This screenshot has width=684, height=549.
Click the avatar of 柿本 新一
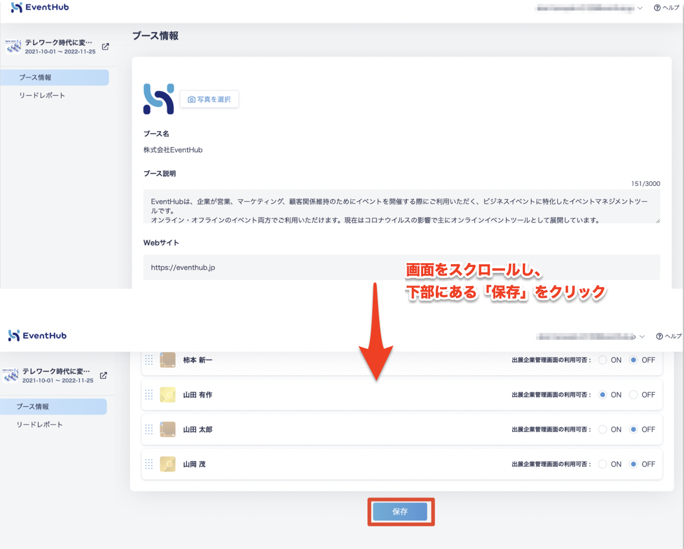(x=168, y=360)
